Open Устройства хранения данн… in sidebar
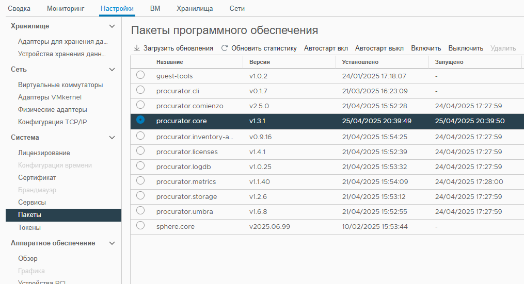Screen dimensions: 524x284 62,54
